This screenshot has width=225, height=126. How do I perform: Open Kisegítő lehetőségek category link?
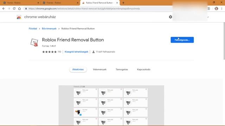(x=76, y=52)
